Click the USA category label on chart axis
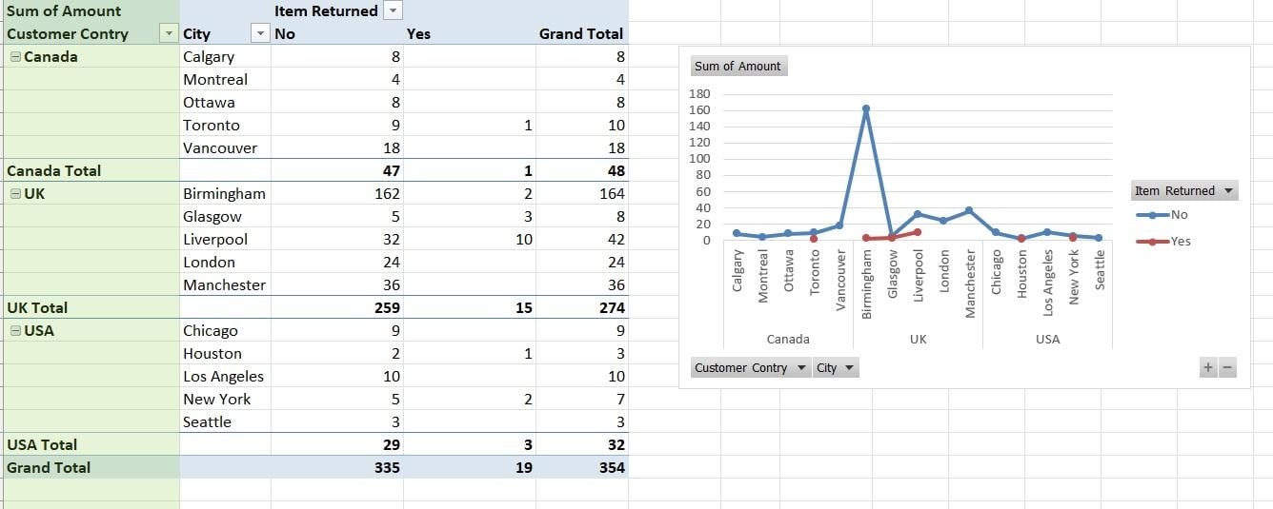Viewport: 1273px width, 509px height. tap(1047, 339)
